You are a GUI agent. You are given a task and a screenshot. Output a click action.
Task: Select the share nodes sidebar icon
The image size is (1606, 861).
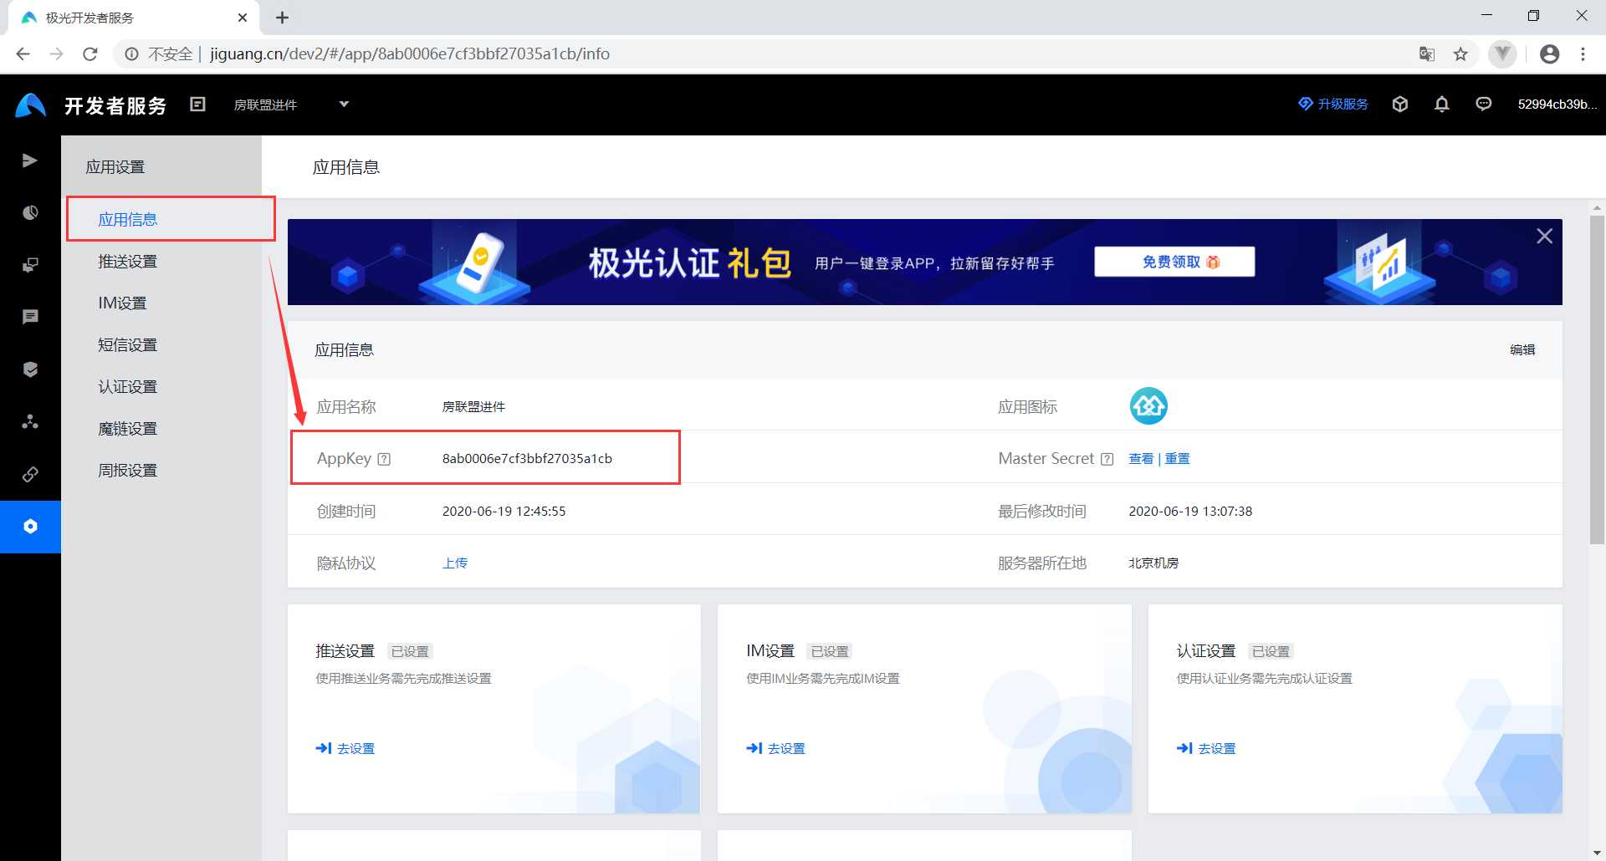coord(30,421)
